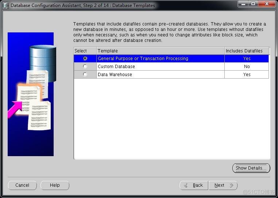This screenshot has height=198, width=278.
Task: Click the No cell for Custom Database
Action: [247, 67]
